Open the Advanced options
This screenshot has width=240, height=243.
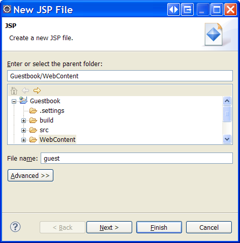pyautogui.click(x=31, y=175)
